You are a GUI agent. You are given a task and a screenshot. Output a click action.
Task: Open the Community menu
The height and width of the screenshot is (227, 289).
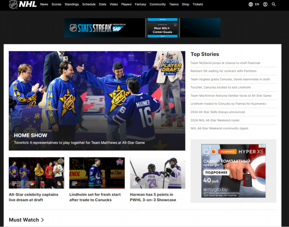pyautogui.click(x=158, y=4)
